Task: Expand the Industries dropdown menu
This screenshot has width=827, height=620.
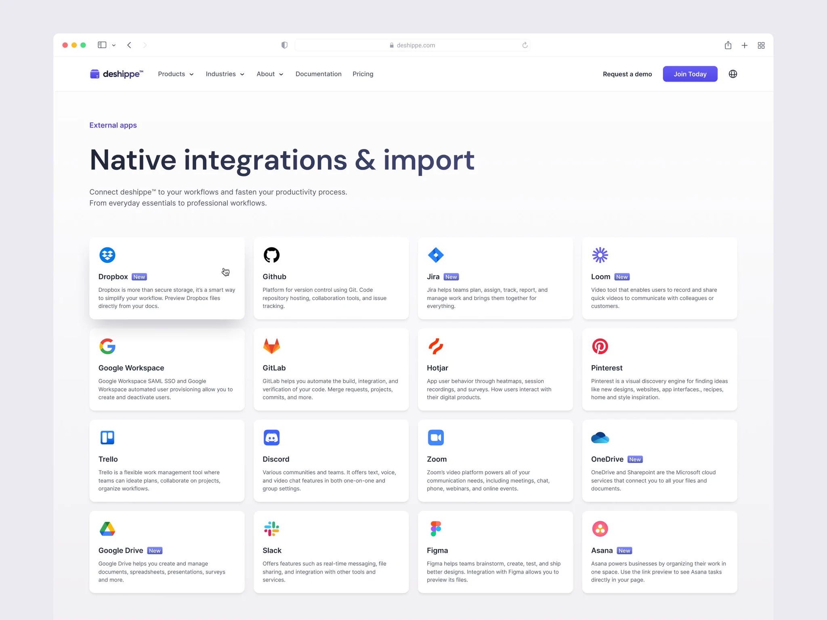Action: pyautogui.click(x=225, y=74)
